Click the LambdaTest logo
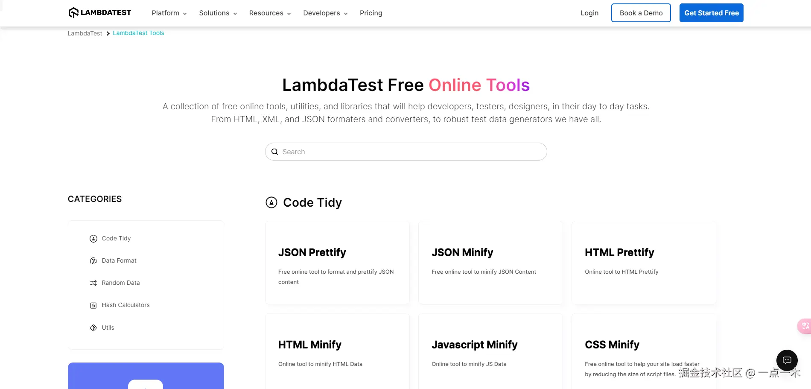The width and height of the screenshot is (811, 389). coord(99,12)
